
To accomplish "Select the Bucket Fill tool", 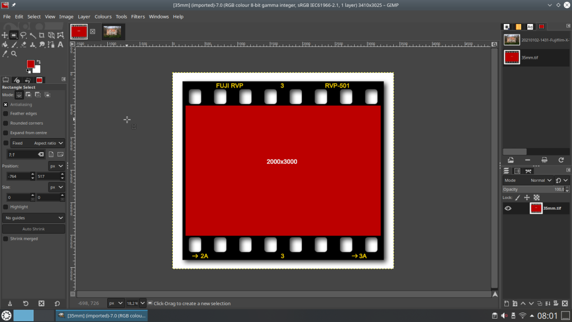I will click(4, 45).
